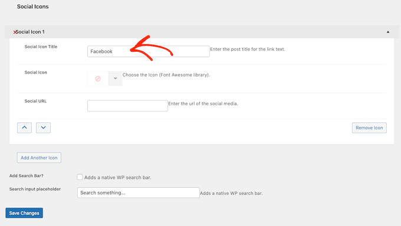
Task: Click the empty icon preview box
Action: [x=98, y=78]
